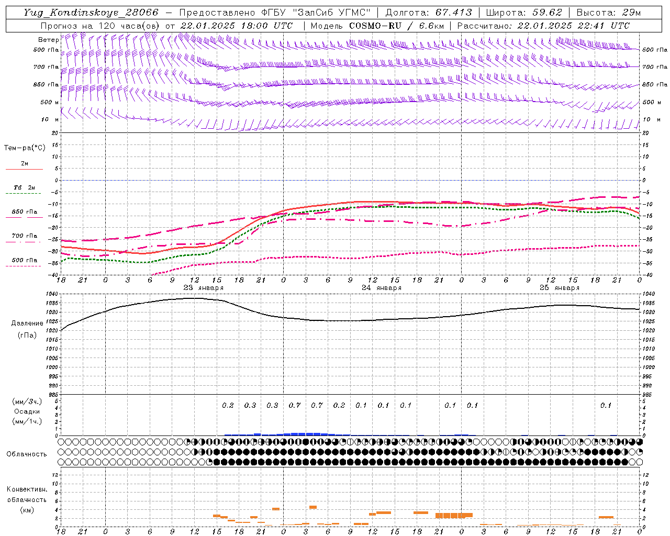
Task: Click the 24 января date label
Action: [x=382, y=288]
